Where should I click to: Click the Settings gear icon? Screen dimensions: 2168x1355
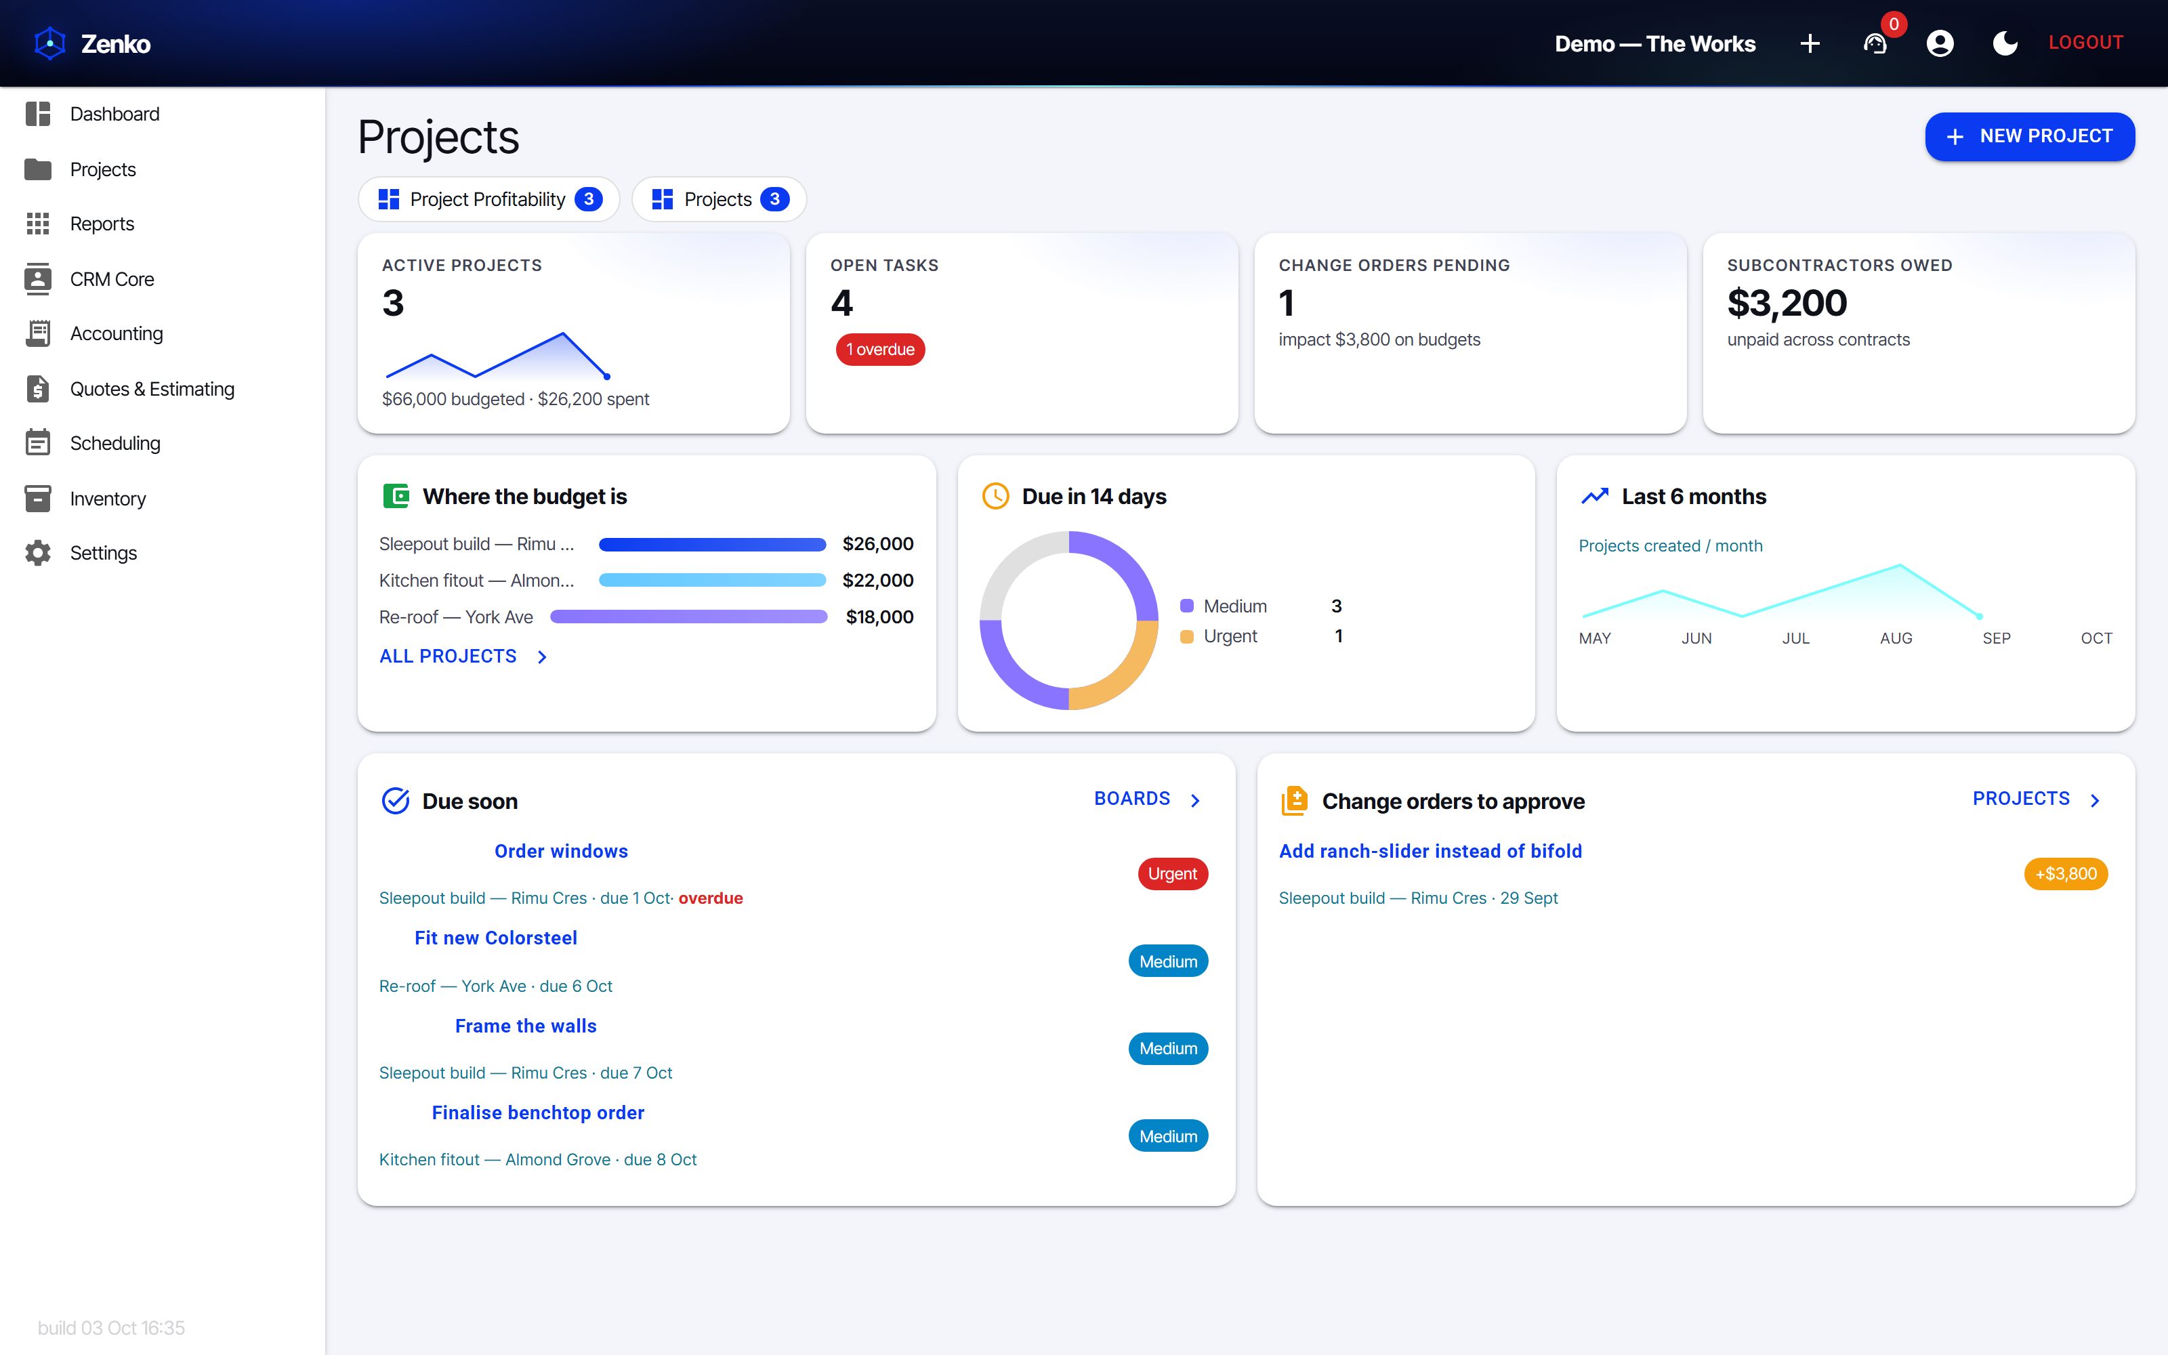pyautogui.click(x=38, y=553)
